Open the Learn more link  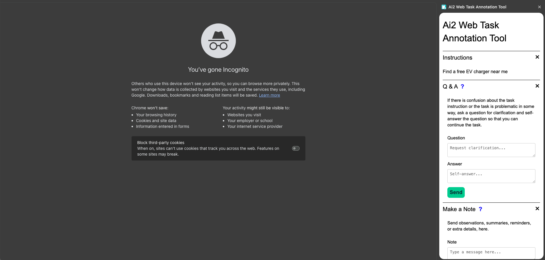click(269, 95)
